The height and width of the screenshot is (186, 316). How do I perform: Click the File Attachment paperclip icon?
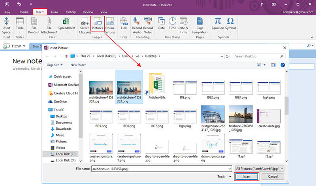(49, 25)
